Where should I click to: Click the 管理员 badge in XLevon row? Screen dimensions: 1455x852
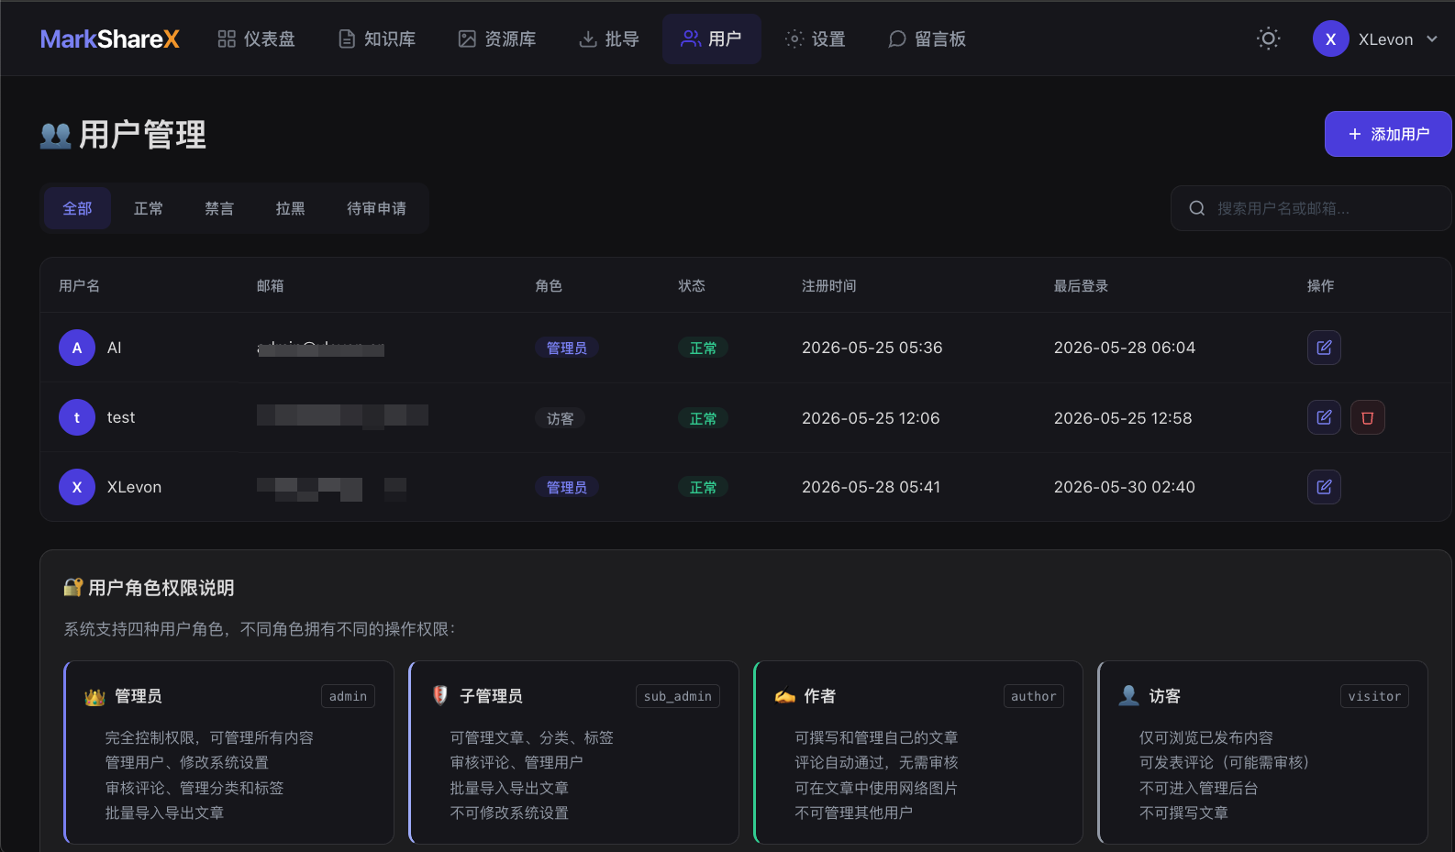pyautogui.click(x=567, y=487)
